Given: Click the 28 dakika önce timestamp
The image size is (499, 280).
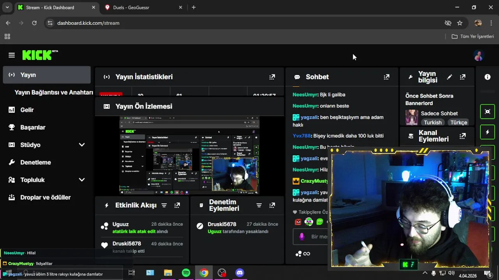Looking at the screenshot, I should pyautogui.click(x=167, y=224).
